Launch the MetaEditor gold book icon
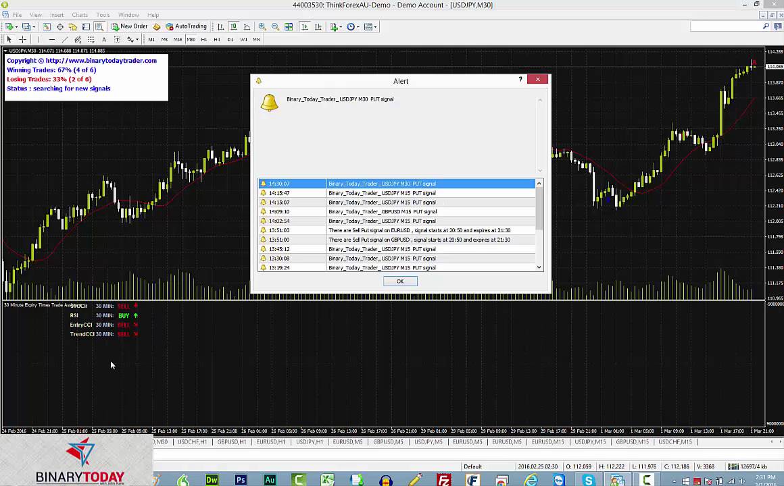Screen dimensions: 784x486 [157, 26]
